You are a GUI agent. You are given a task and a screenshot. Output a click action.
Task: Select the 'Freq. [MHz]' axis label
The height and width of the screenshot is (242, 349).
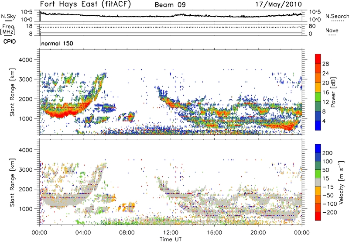click(x=8, y=30)
